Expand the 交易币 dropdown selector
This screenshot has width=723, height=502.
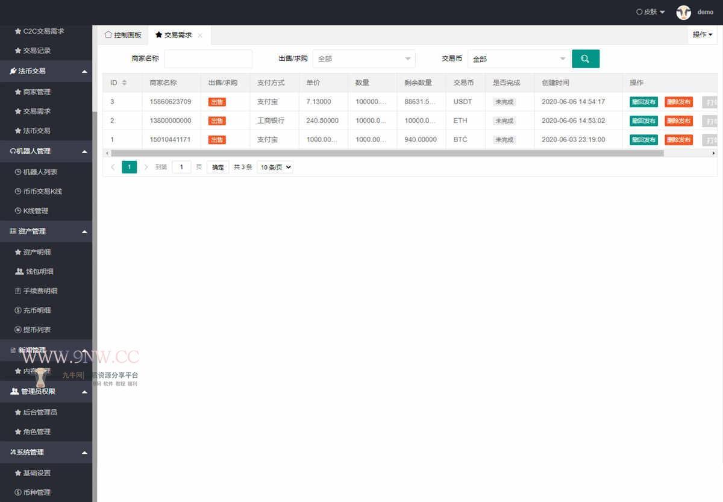[518, 58]
